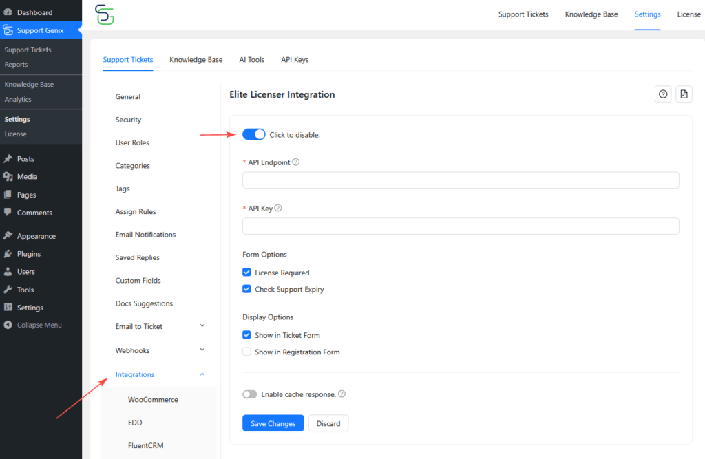Image resolution: width=705 pixels, height=459 pixels.
Task: Switch to the AI Tools tab
Action: [251, 60]
